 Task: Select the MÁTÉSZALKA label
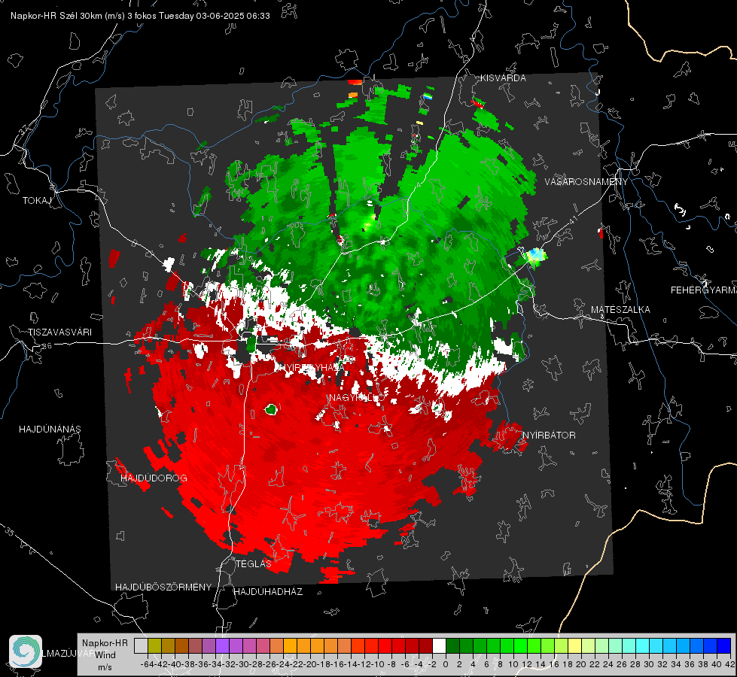tap(620, 309)
